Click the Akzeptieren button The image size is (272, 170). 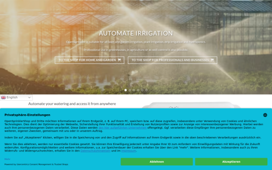[231, 162]
